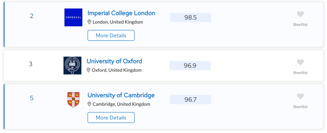Click the University of Cambridge shield logo
Screen dimensions: 327x133
pyautogui.click(x=73, y=100)
